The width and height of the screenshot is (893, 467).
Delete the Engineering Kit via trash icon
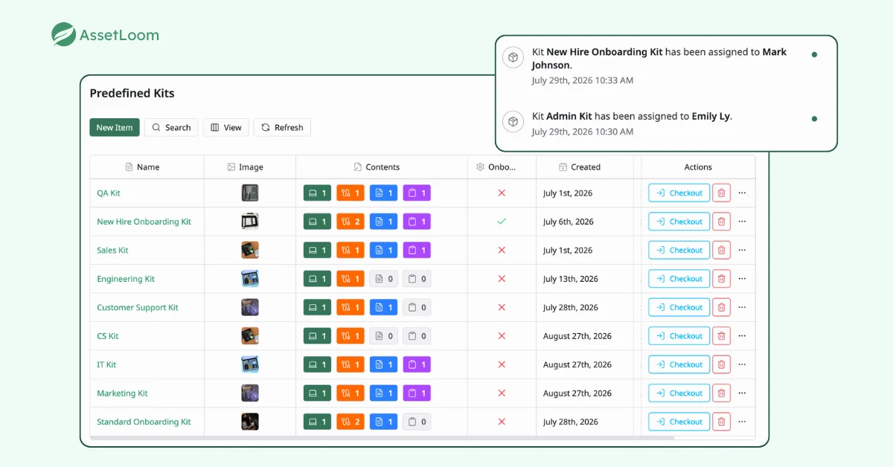pyautogui.click(x=721, y=279)
